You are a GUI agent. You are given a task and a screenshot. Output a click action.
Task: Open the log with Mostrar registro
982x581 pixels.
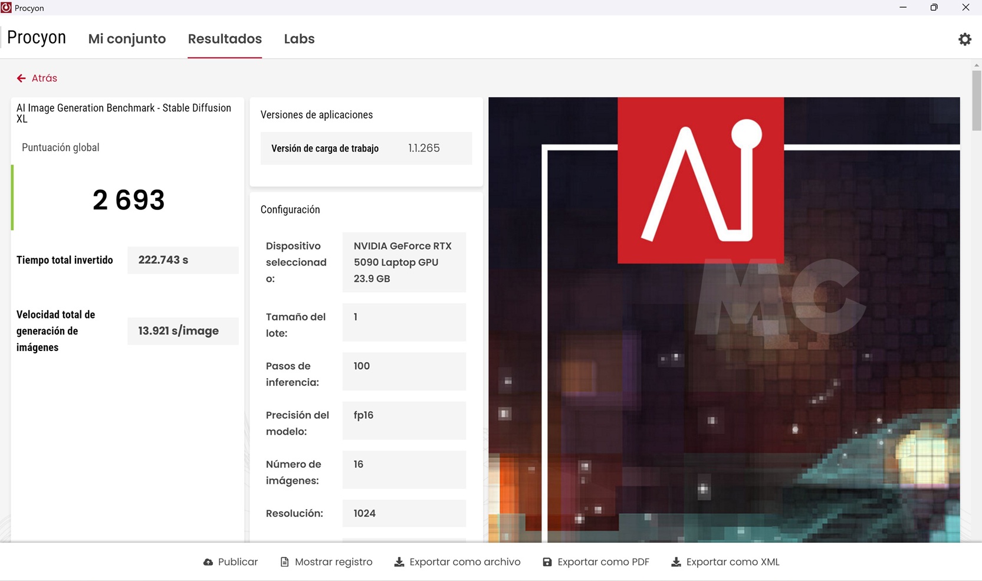333,562
